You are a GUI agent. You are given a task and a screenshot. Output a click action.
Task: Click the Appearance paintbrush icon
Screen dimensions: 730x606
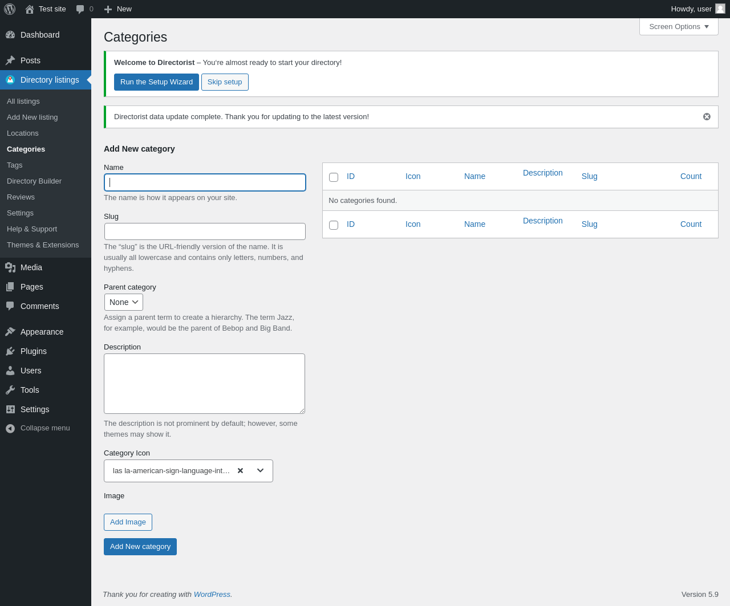coord(10,332)
